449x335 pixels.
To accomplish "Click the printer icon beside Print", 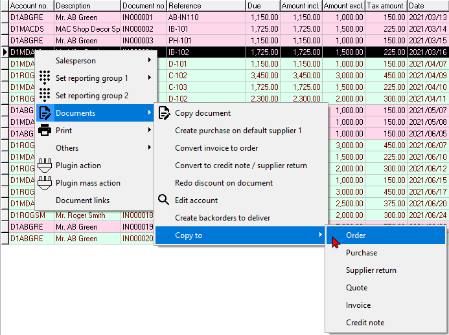I will [x=45, y=130].
